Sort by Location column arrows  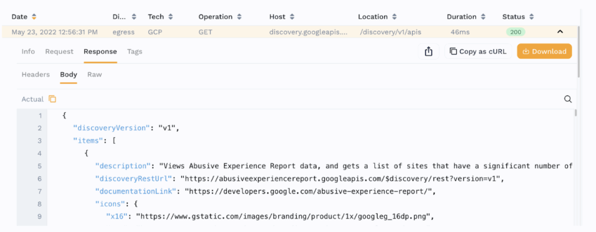pyautogui.click(x=395, y=17)
